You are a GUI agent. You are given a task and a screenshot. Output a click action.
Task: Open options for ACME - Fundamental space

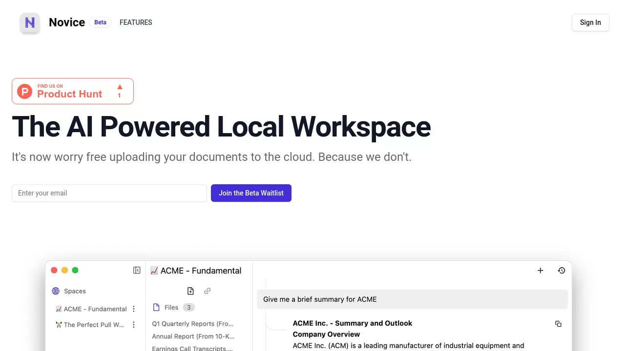click(x=134, y=309)
